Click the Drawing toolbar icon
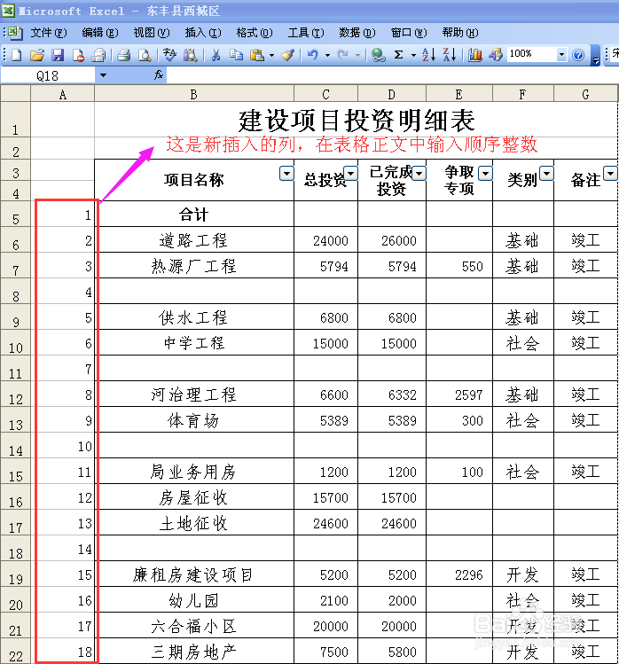Screen dimensions: 619x664 496,55
